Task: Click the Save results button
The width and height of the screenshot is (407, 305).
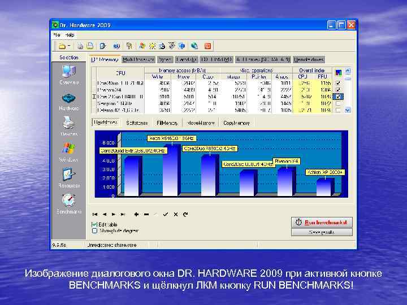Action: click(322, 232)
